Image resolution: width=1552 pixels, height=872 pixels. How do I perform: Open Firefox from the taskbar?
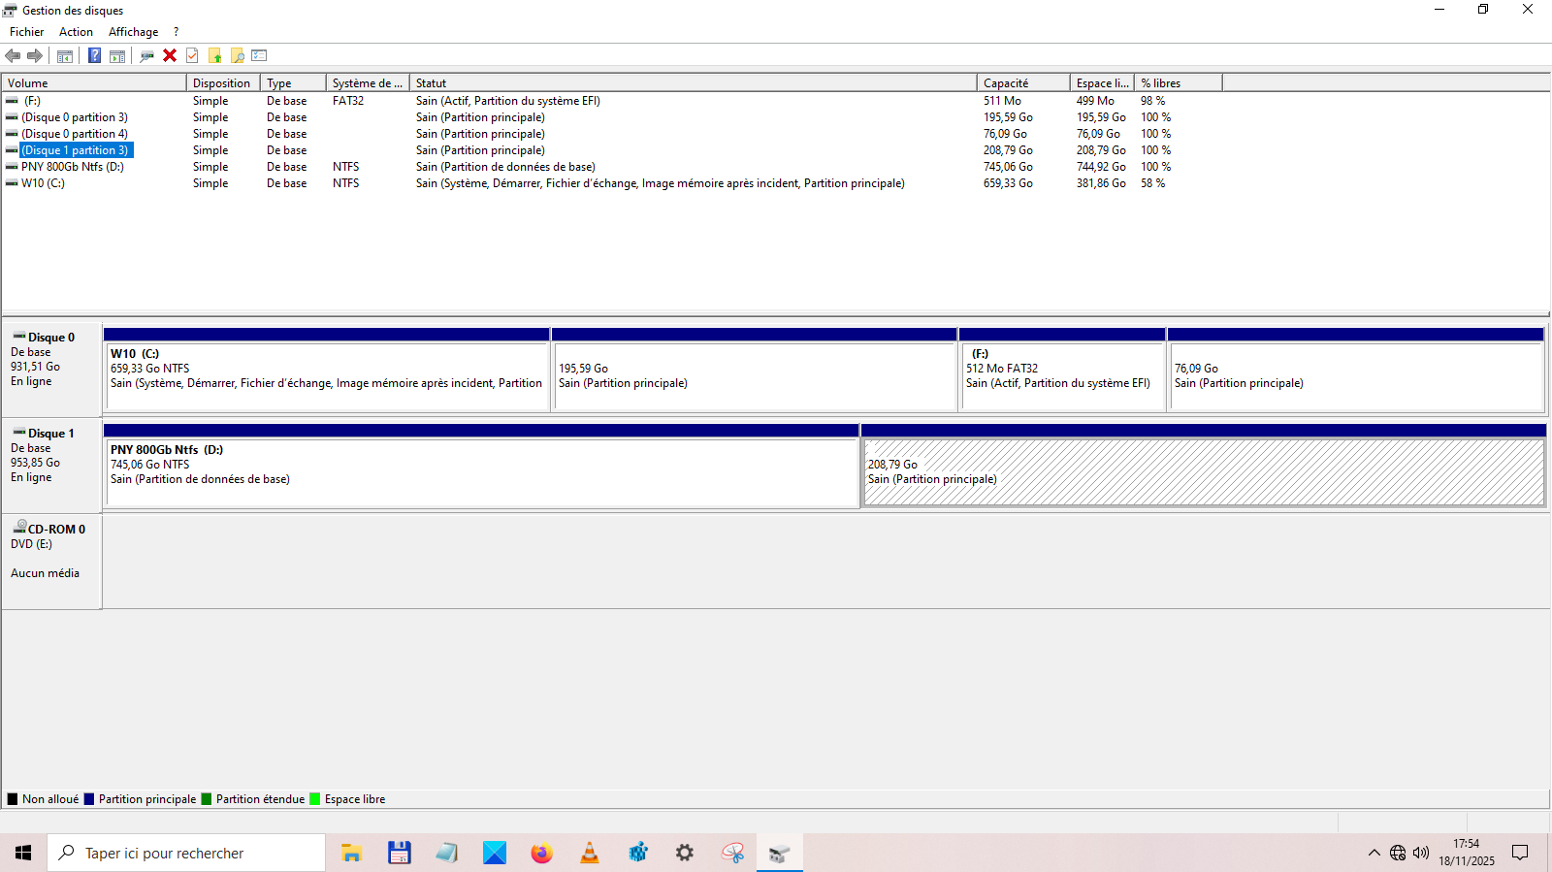click(541, 853)
